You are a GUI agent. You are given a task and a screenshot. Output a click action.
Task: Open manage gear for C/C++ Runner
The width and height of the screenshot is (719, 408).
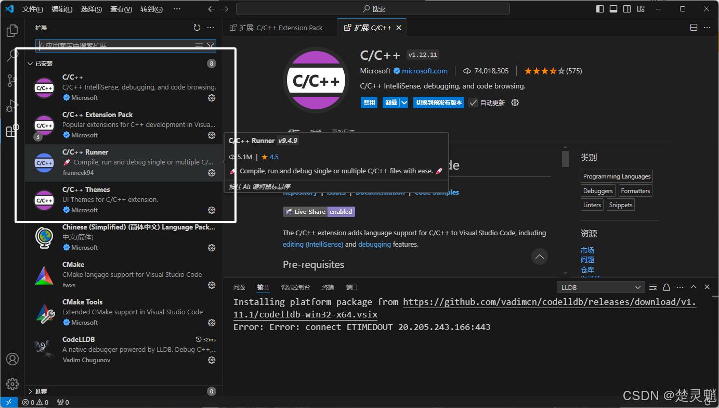click(212, 173)
